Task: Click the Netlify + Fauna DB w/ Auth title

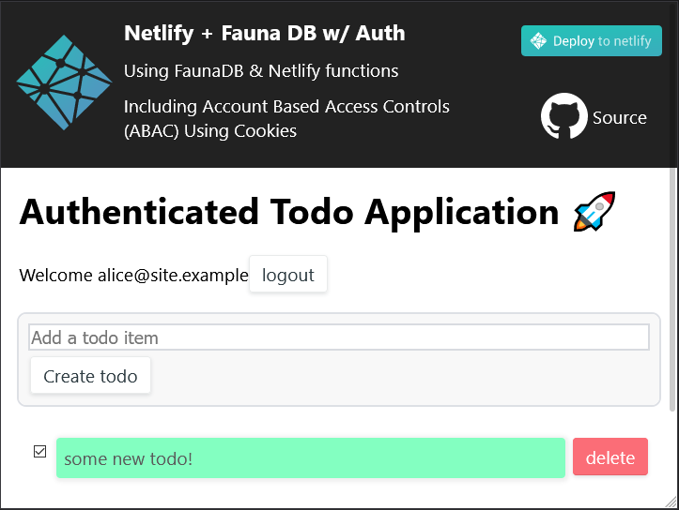Action: (265, 33)
